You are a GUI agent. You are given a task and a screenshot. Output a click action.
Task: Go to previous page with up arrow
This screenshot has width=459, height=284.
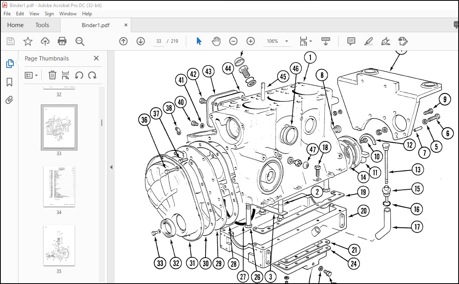tap(123, 41)
